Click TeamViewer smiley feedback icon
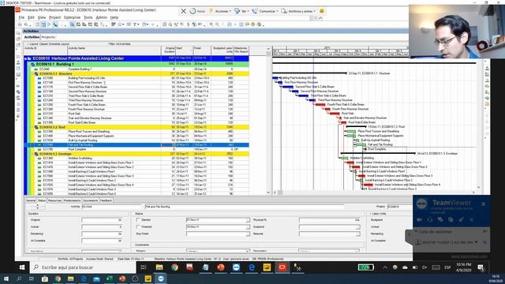The image size is (505, 284). [x=321, y=11]
